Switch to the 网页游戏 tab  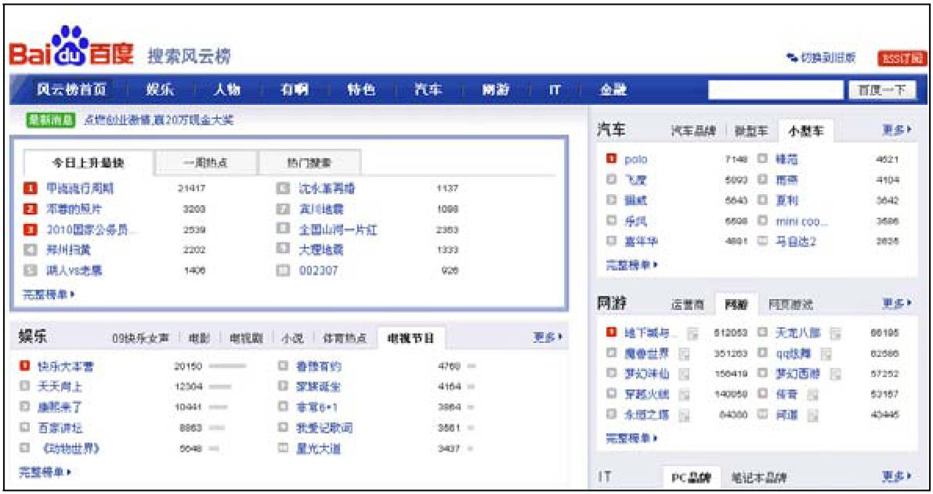point(790,305)
